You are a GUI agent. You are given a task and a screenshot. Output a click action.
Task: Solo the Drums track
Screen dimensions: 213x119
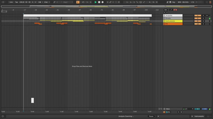click(203, 18)
